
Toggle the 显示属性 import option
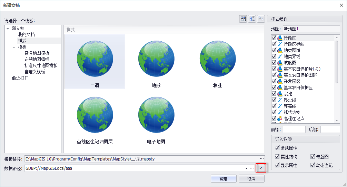277,165
